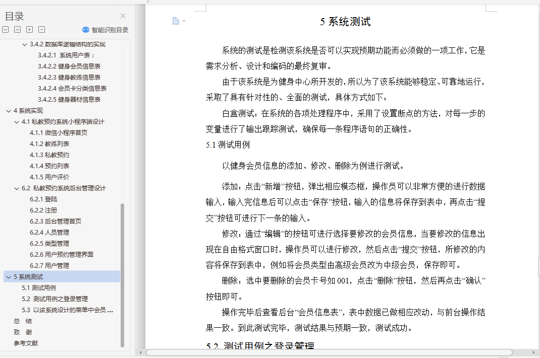The height and width of the screenshot is (358, 540).
Task: Click the 5.2 测试用例之登录管理 document heading
Action: click(x=260, y=345)
